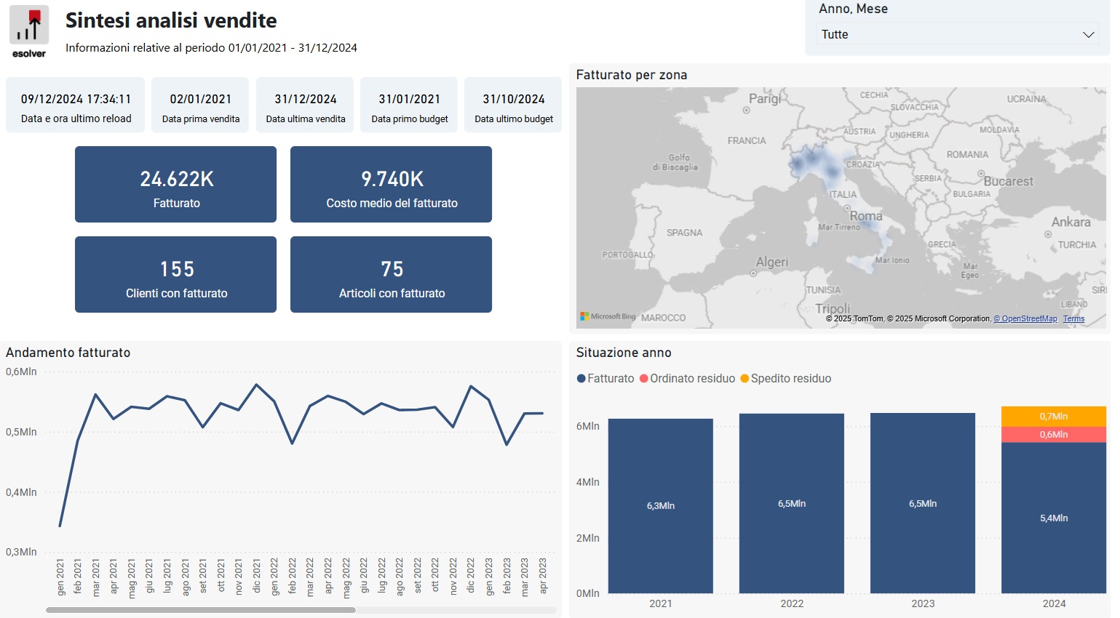Click the Algeri label on the map
The height and width of the screenshot is (618, 1120).
point(771,262)
